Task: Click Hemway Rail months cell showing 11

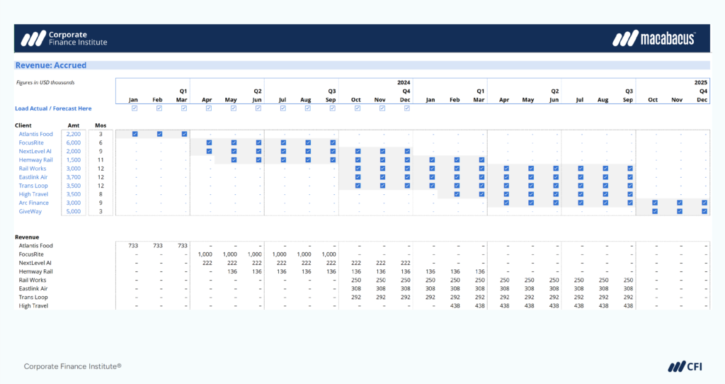Action: pos(101,159)
